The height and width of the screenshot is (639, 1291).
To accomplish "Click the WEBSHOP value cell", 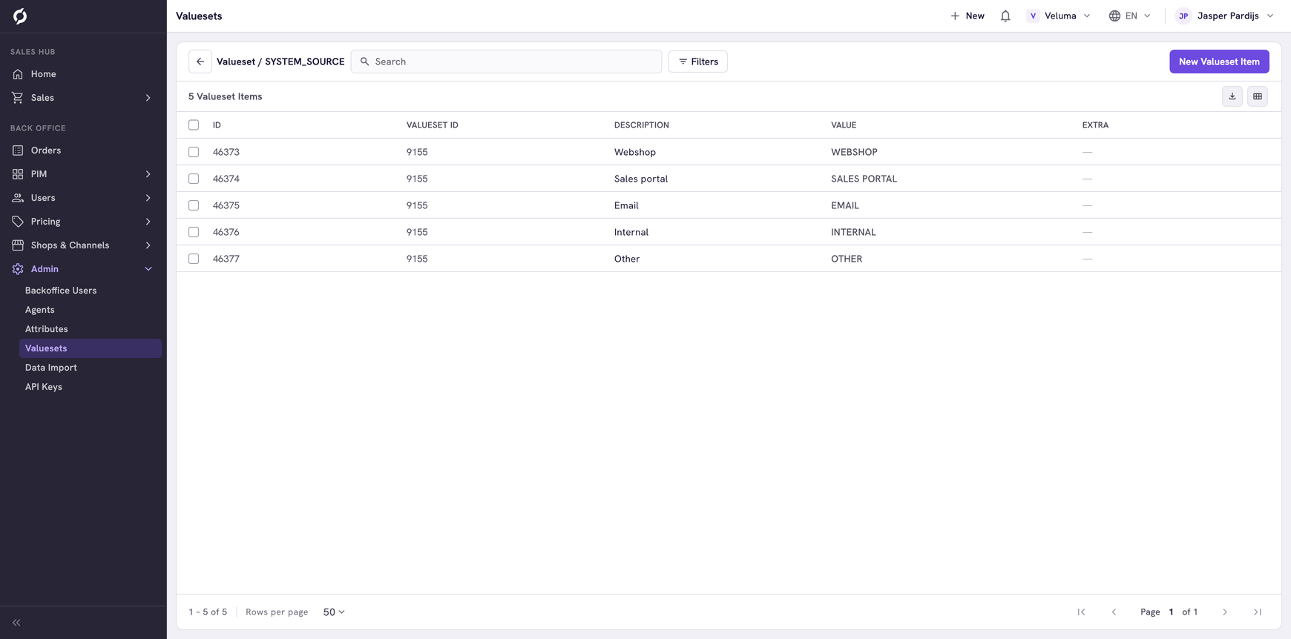I will pyautogui.click(x=854, y=152).
